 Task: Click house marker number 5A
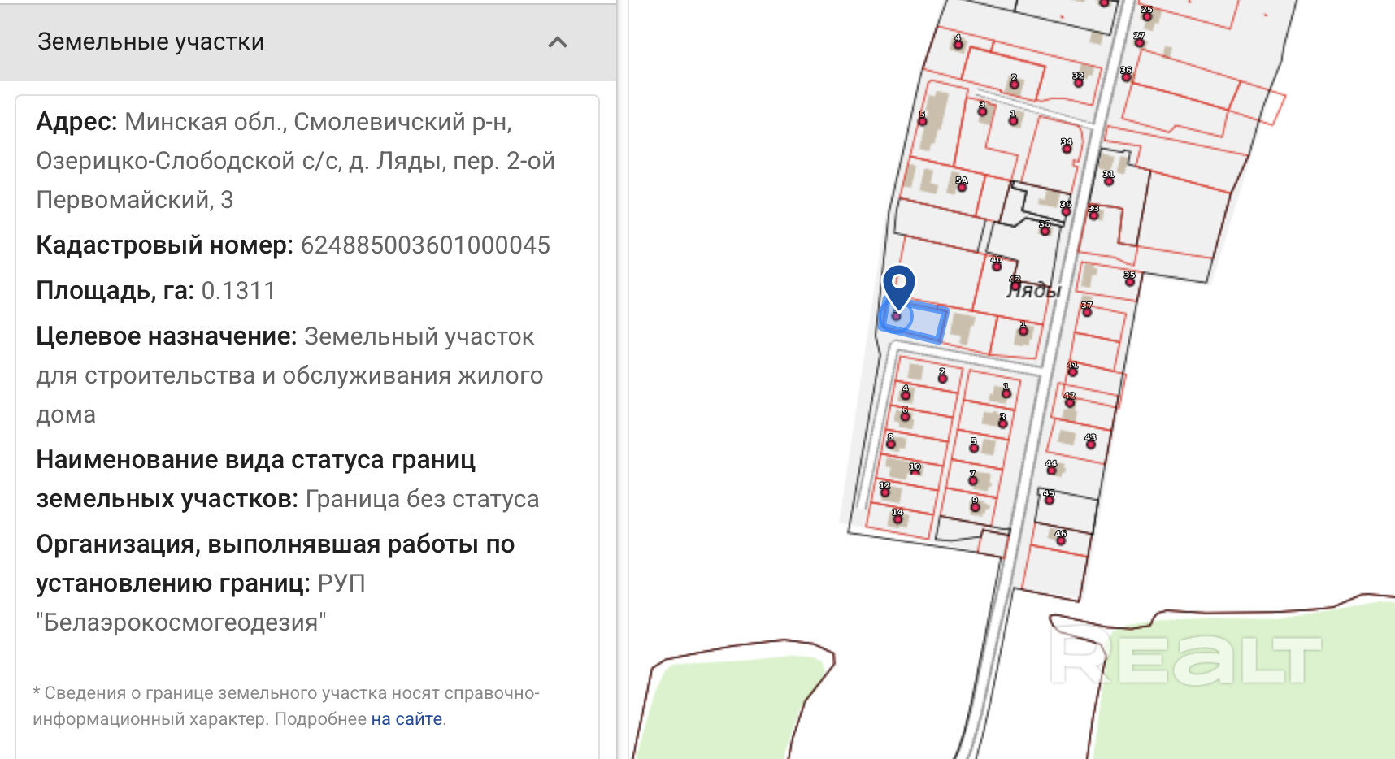coord(962,184)
